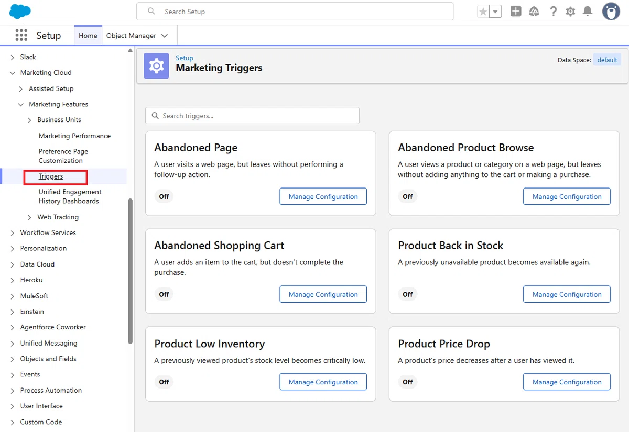Screen dimensions: 629x432
Task: Click the Product Price Drop card title
Action: [444, 344]
